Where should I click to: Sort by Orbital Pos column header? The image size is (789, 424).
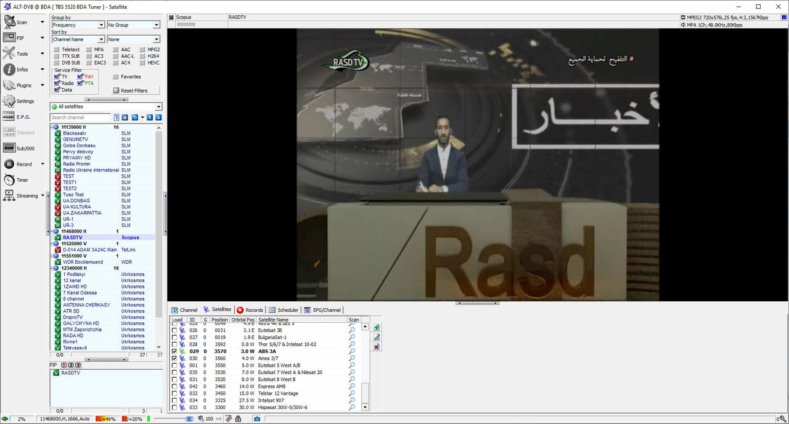[x=243, y=320]
